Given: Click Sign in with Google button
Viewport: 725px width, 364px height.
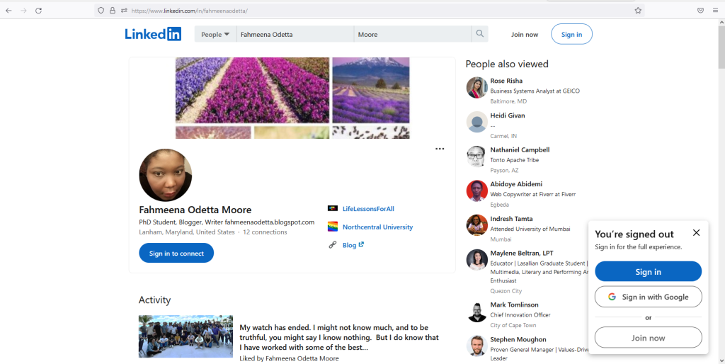Looking at the screenshot, I should 648,297.
